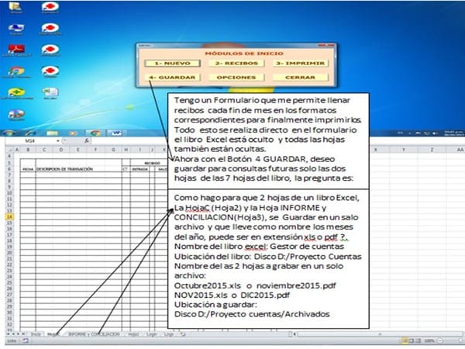This screenshot has height=349, width=465.
Task: Click the 3- IMPRIMIR button
Action: [300, 64]
